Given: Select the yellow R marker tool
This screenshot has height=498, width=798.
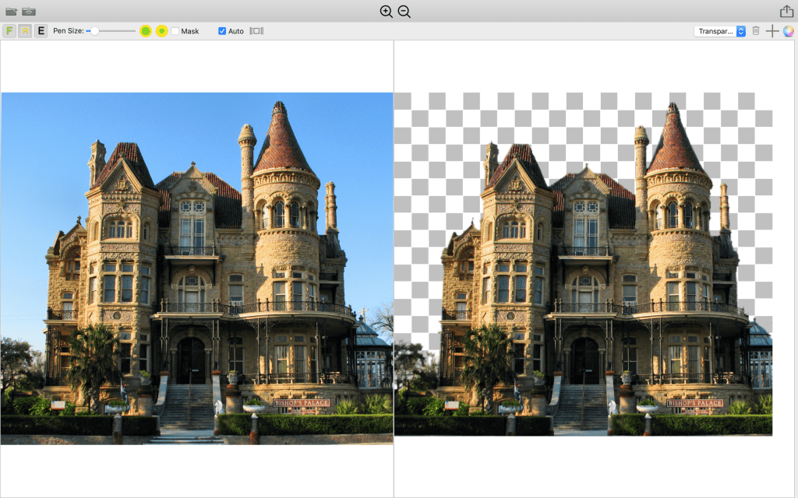Looking at the screenshot, I should click(x=25, y=31).
